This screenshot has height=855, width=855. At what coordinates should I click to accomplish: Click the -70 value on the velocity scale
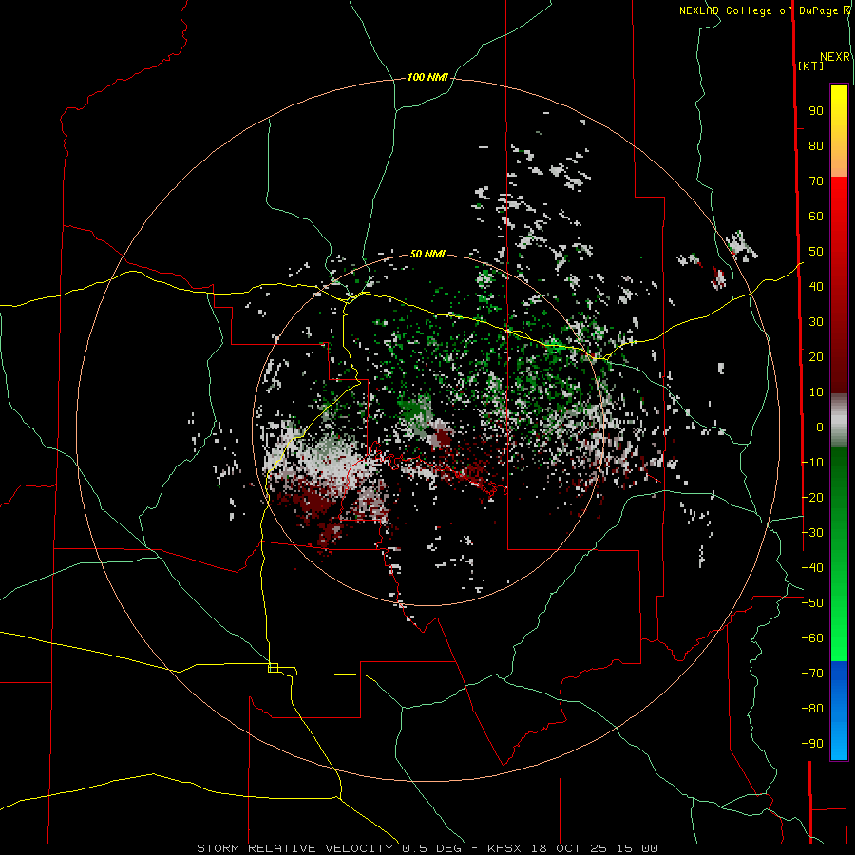click(812, 674)
